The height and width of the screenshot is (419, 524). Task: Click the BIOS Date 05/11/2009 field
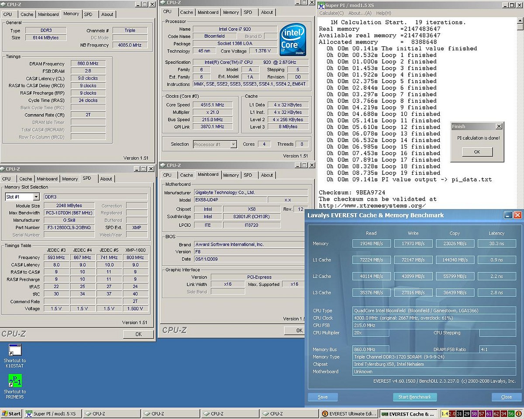pos(249,259)
